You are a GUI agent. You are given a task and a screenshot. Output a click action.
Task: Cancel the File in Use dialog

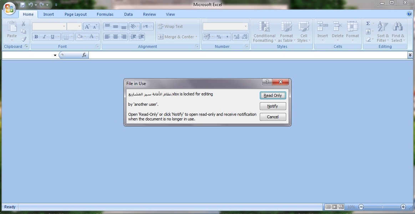click(273, 117)
